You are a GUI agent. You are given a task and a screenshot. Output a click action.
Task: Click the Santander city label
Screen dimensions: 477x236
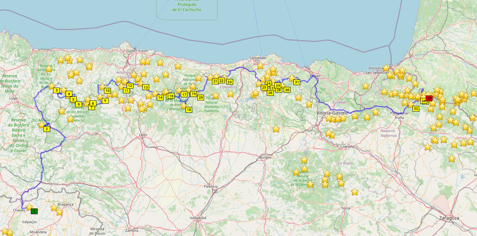tap(258, 58)
